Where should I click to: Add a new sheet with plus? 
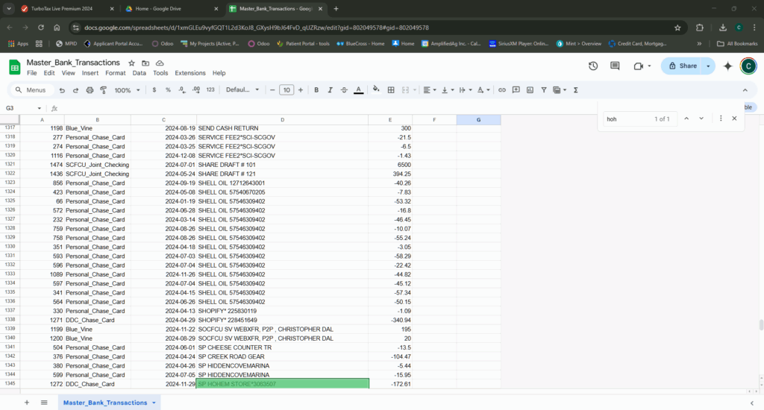tap(27, 403)
